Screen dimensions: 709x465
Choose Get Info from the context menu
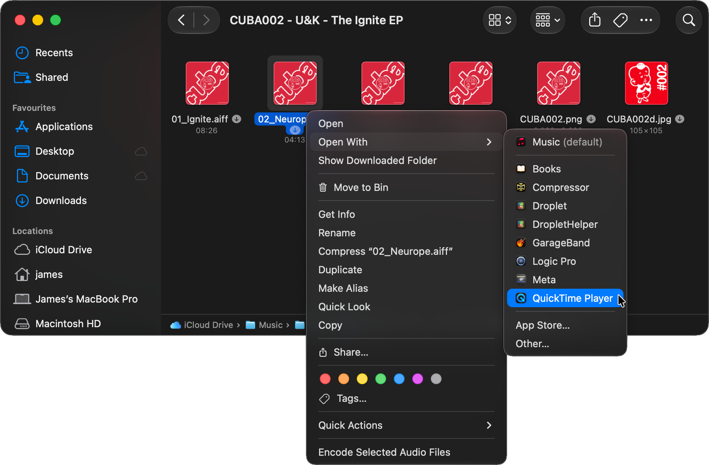(x=406, y=214)
